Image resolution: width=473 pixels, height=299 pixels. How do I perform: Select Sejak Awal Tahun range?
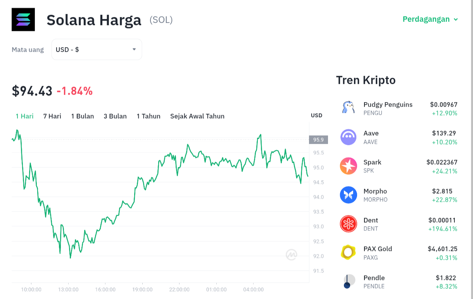tap(197, 116)
